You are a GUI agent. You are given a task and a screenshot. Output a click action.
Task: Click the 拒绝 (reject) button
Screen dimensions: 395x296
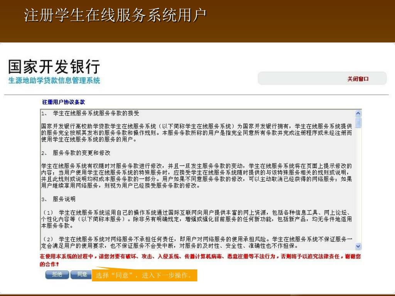click(57, 274)
